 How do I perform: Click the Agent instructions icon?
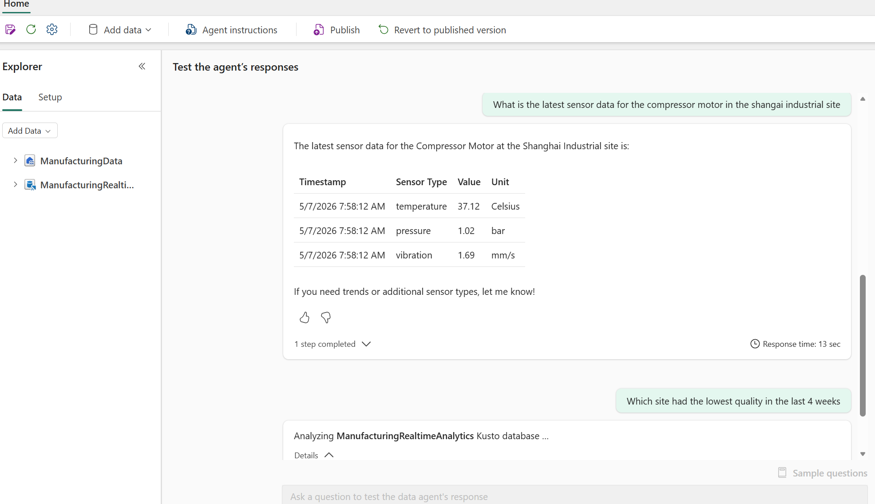pyautogui.click(x=191, y=30)
